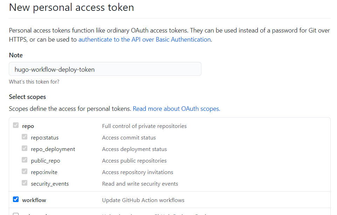
Task: Tick the cut-off checkbox below workflow
Action: point(16,214)
